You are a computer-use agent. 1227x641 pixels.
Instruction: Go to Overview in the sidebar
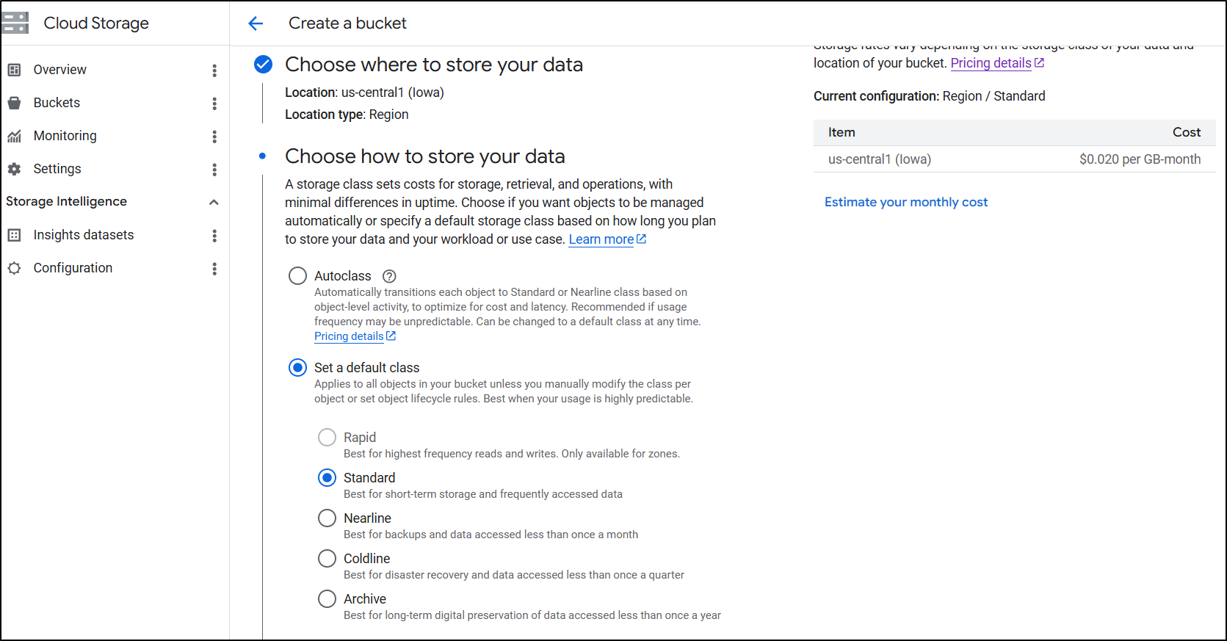point(60,70)
